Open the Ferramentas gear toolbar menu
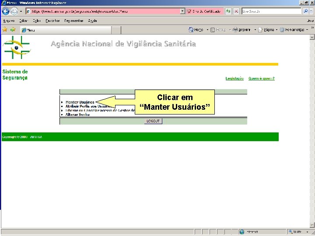This screenshot has width=315, height=236. coord(294,30)
